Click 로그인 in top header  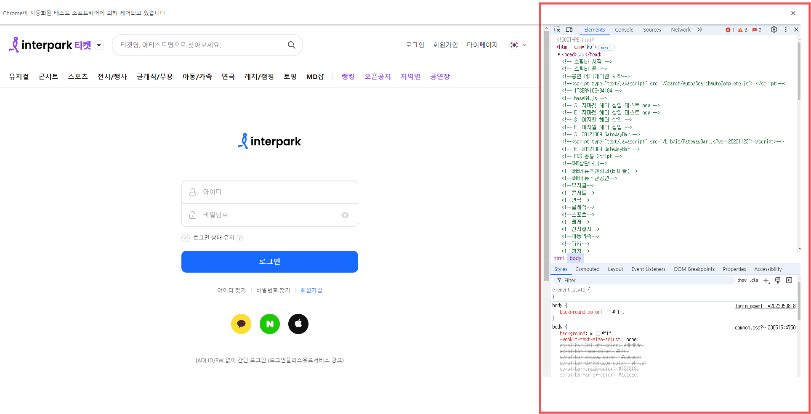coord(415,45)
